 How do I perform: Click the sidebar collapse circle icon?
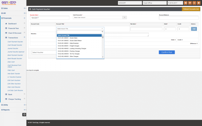24,115
